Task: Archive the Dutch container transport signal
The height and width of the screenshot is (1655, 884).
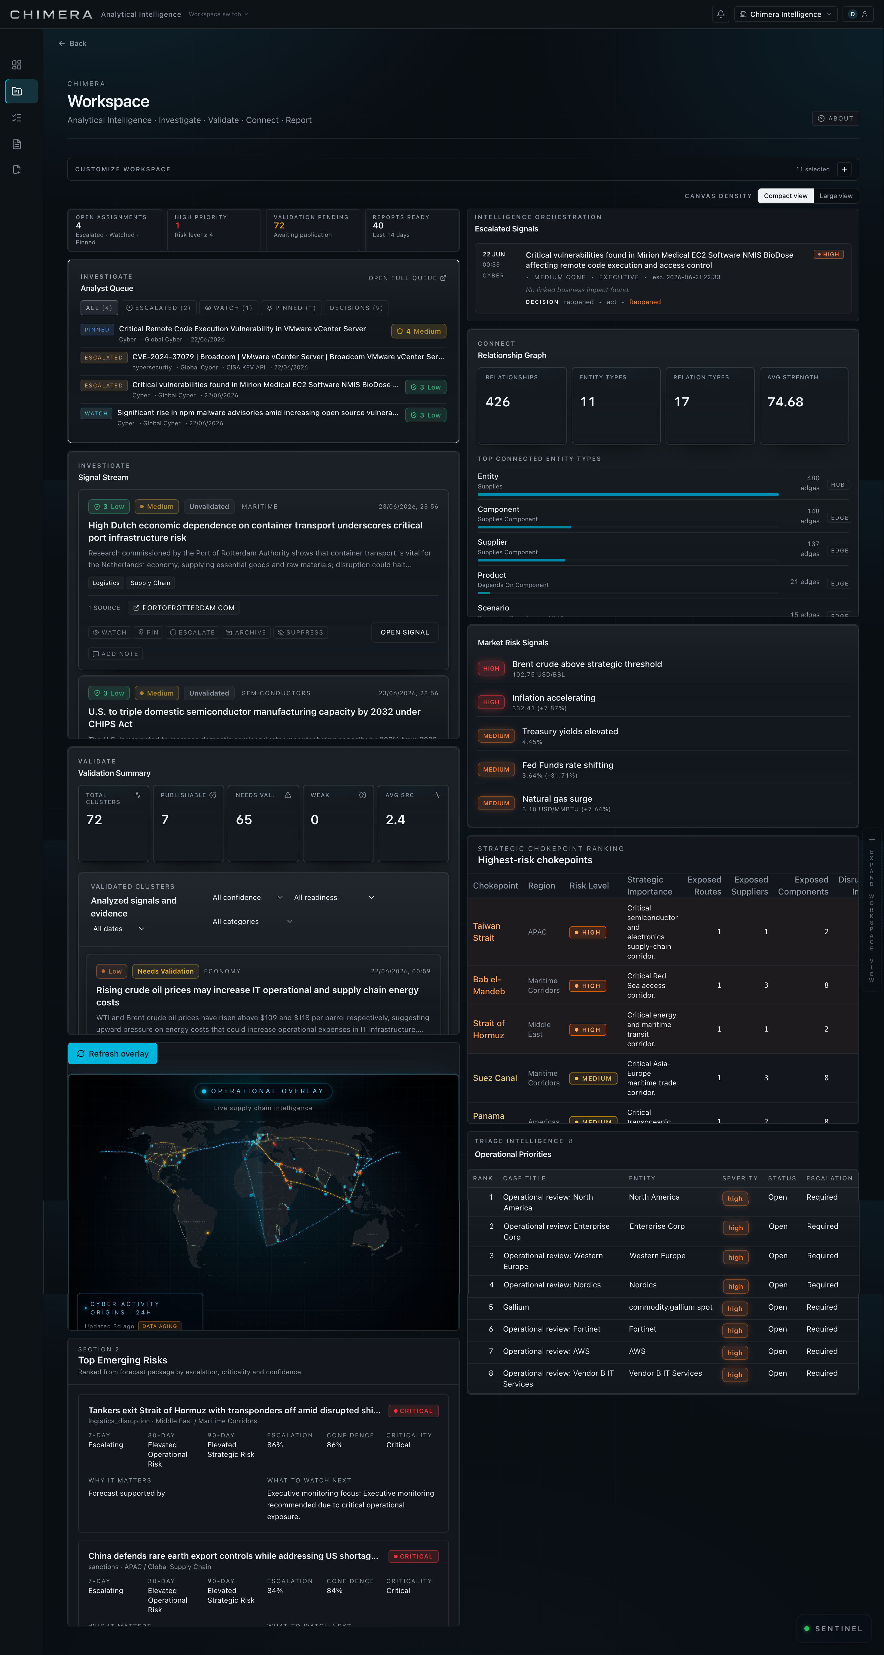Action: point(246,633)
